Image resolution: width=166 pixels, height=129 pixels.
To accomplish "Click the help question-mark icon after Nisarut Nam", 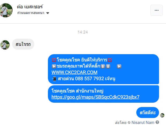I will point(157,122).
